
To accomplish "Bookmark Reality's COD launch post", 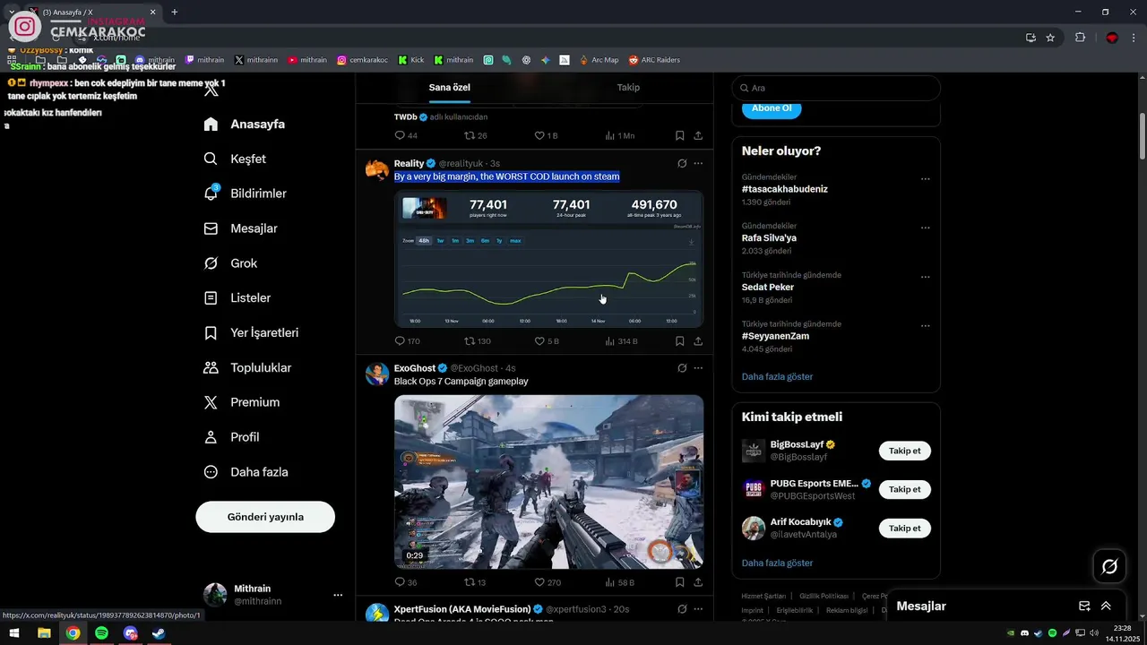I will pyautogui.click(x=679, y=341).
